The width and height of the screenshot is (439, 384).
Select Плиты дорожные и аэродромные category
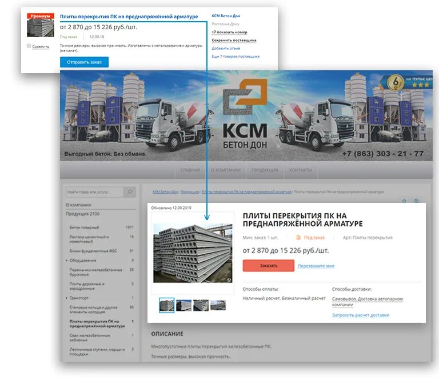(87, 286)
